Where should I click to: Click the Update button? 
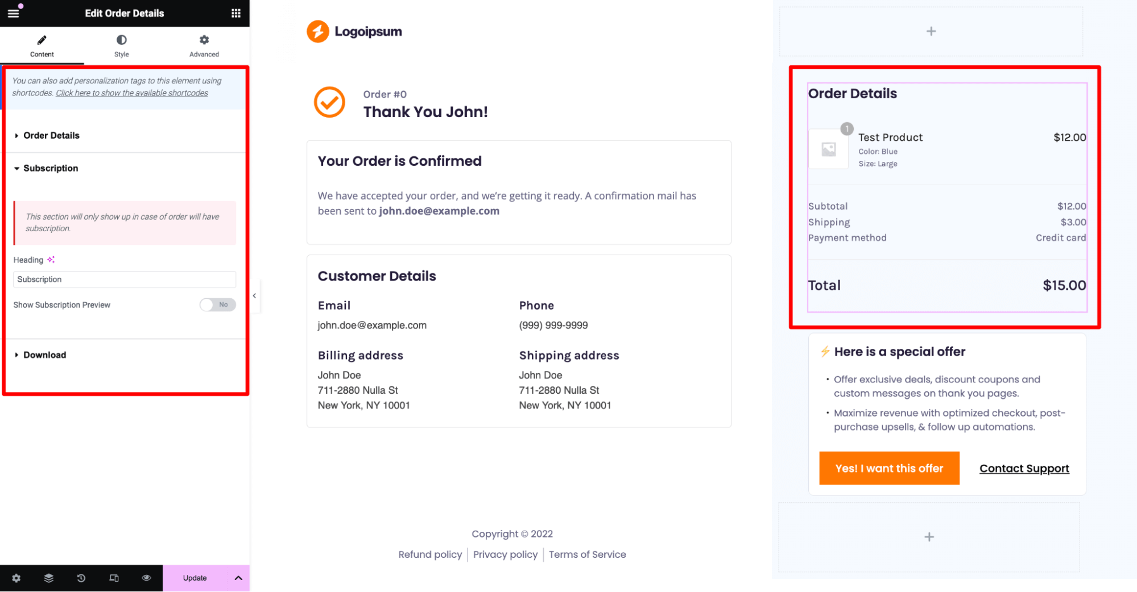coord(195,578)
